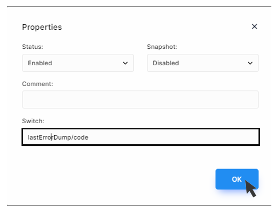Select the Enabled text in the Status field

(x=40, y=63)
